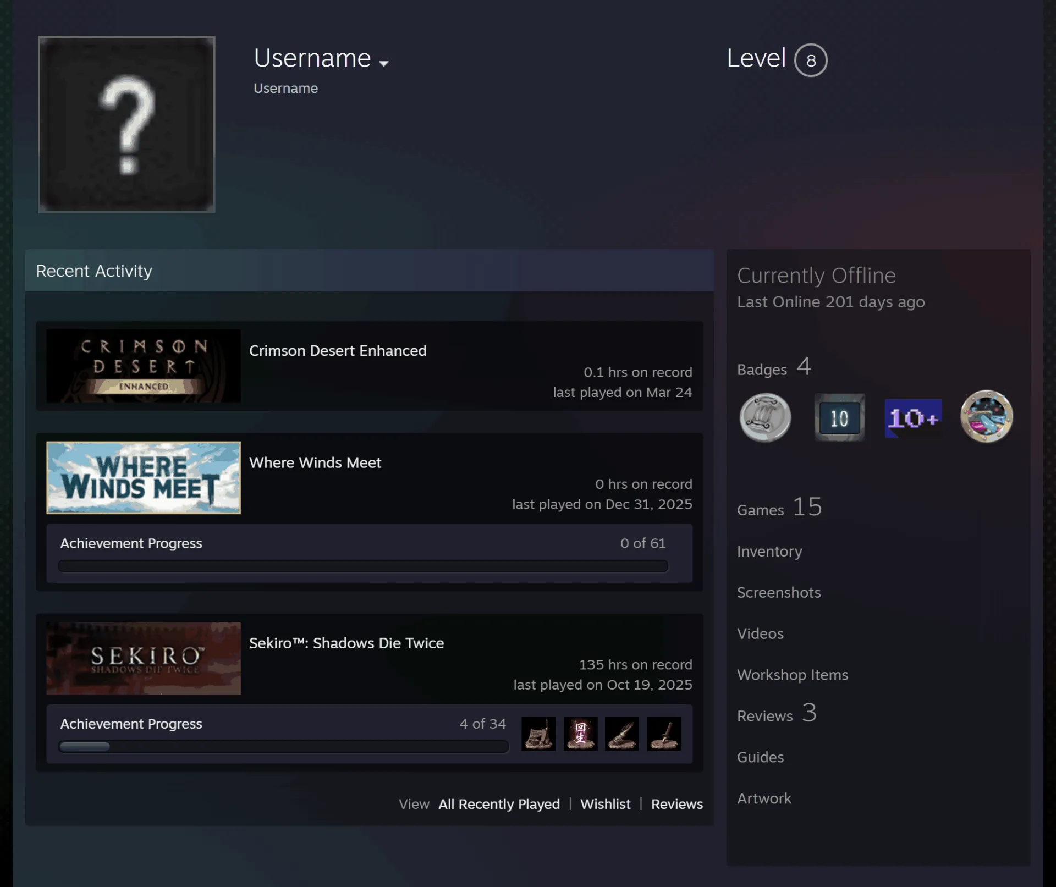Open the Games 15 list
Screen dimensions: 1056x887
779,507
